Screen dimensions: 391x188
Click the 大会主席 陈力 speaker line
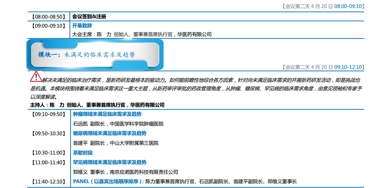pyautogui.click(x=142, y=35)
